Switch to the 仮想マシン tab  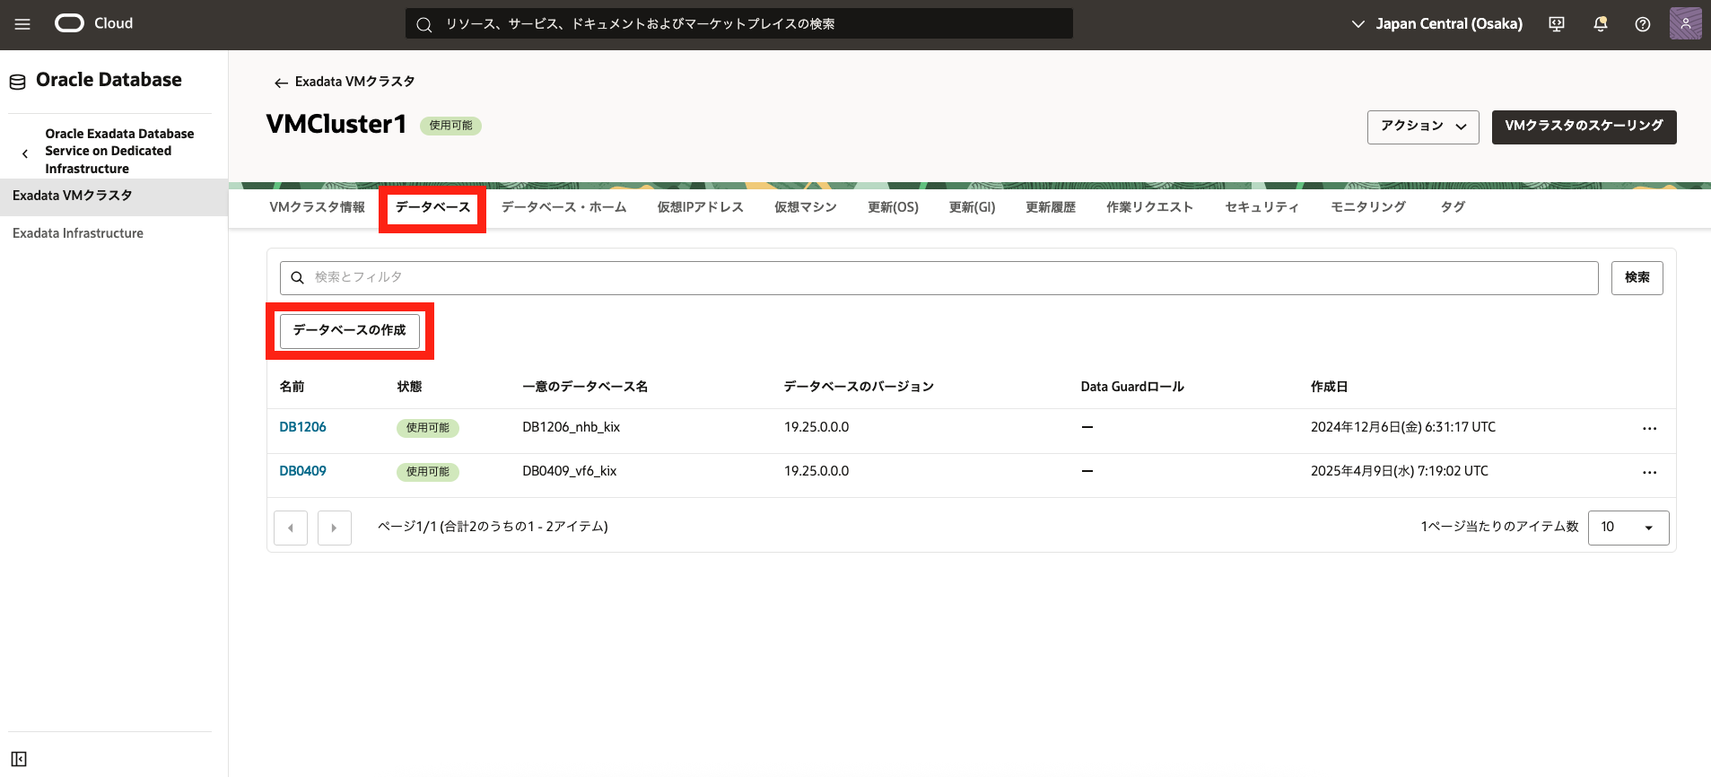tap(805, 207)
